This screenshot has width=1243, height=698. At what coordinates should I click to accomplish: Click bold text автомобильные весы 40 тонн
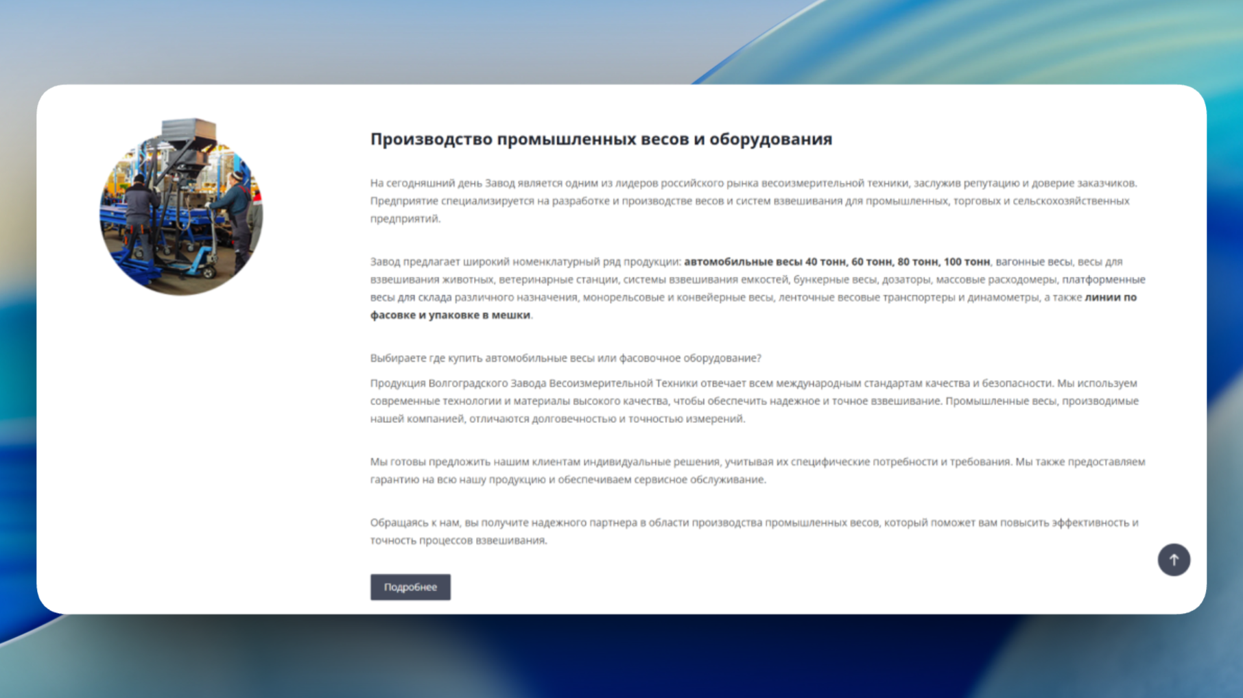click(765, 262)
